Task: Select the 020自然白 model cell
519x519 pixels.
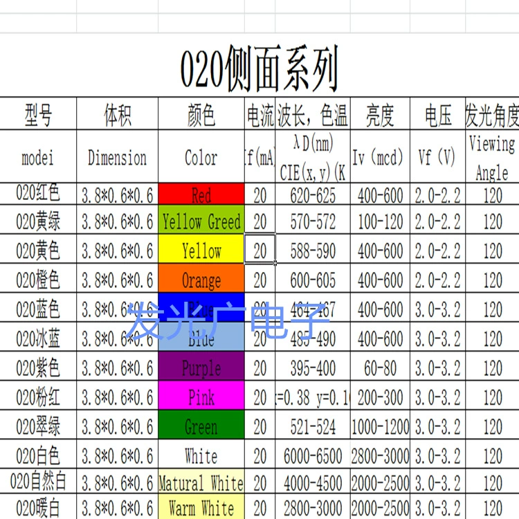Action: click(x=38, y=481)
